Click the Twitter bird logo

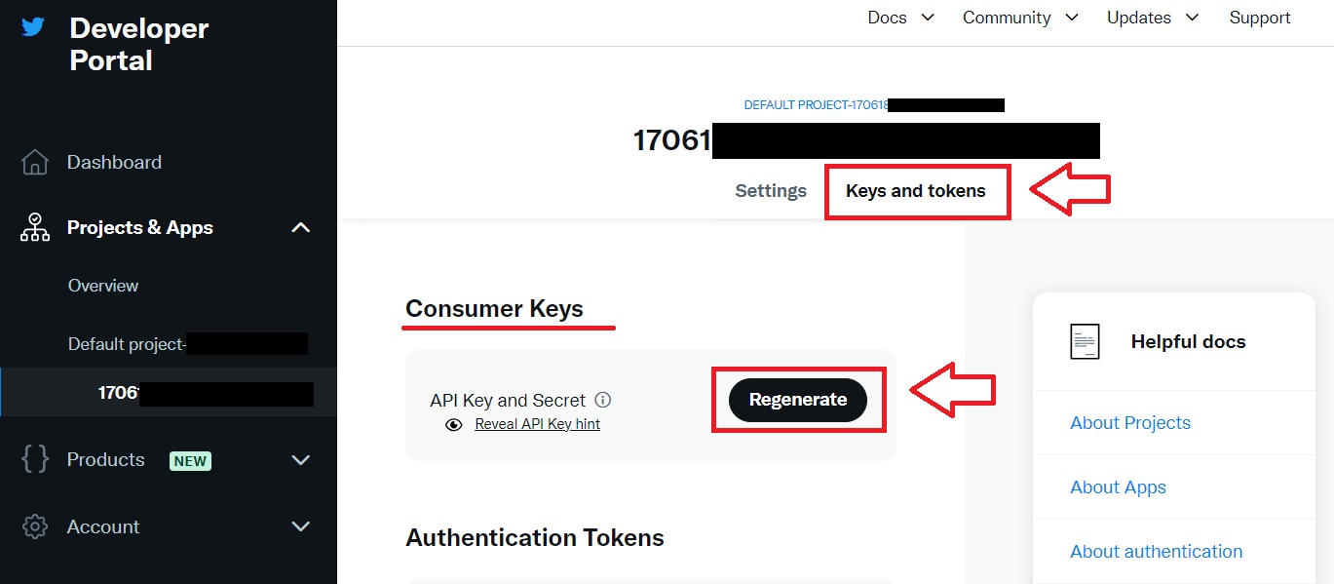tap(33, 27)
